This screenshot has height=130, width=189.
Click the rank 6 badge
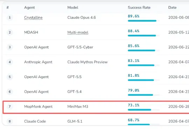click(10, 92)
